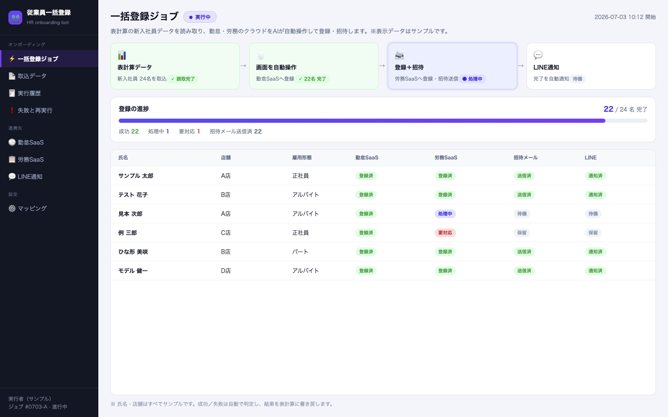Viewport: 668px width, 417px height.
Task: Select the モデル 健一 row name
Action: point(133,271)
